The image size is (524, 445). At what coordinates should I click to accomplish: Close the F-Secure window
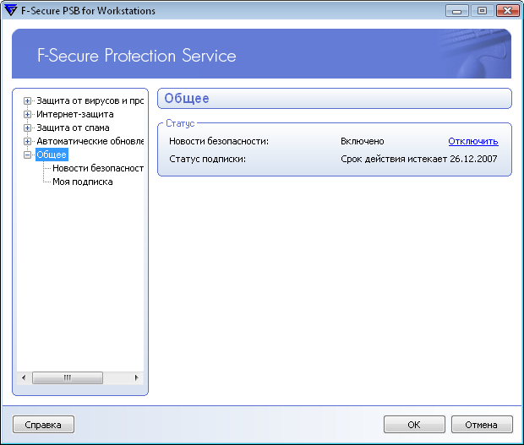click(507, 11)
